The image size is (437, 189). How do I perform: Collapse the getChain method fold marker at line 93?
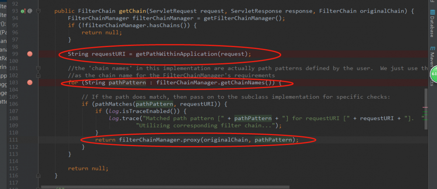click(x=38, y=11)
